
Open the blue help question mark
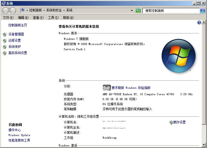click(199, 23)
